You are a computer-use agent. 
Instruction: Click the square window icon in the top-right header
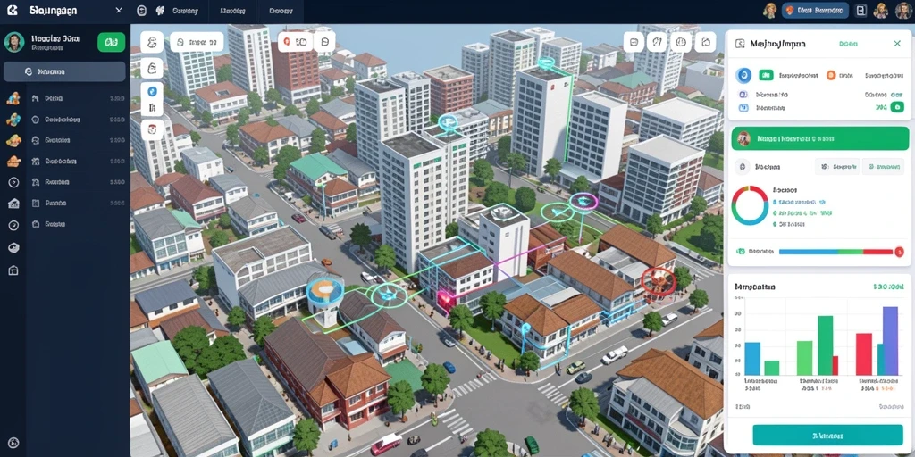pos(860,10)
